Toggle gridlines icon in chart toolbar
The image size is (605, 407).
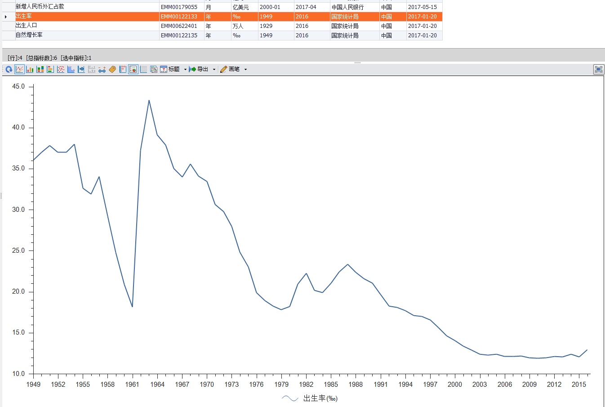click(x=143, y=69)
